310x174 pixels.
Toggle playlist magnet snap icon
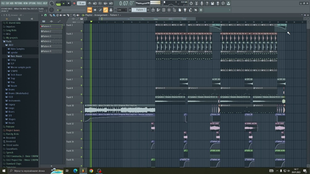45,15
